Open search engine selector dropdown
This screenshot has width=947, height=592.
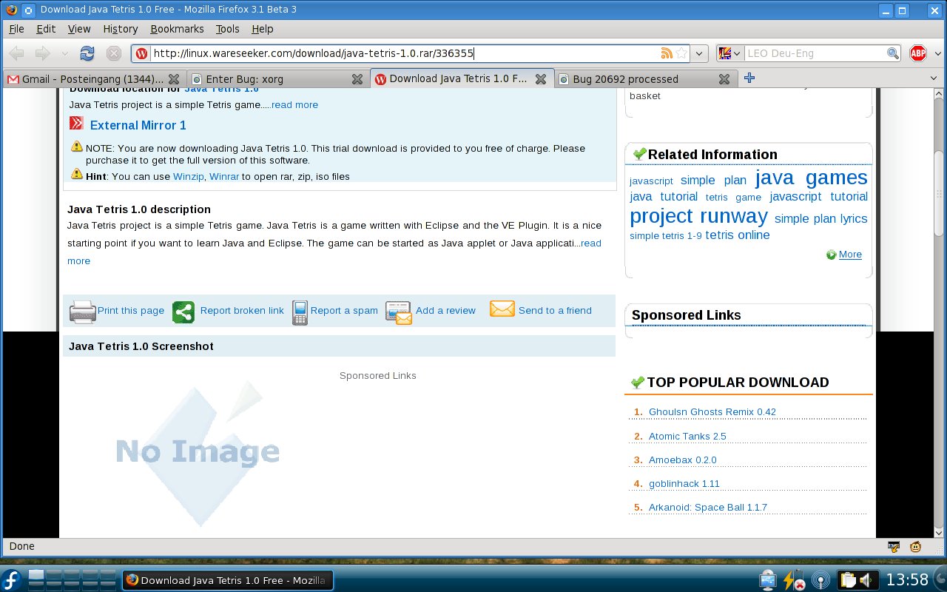[x=729, y=53]
